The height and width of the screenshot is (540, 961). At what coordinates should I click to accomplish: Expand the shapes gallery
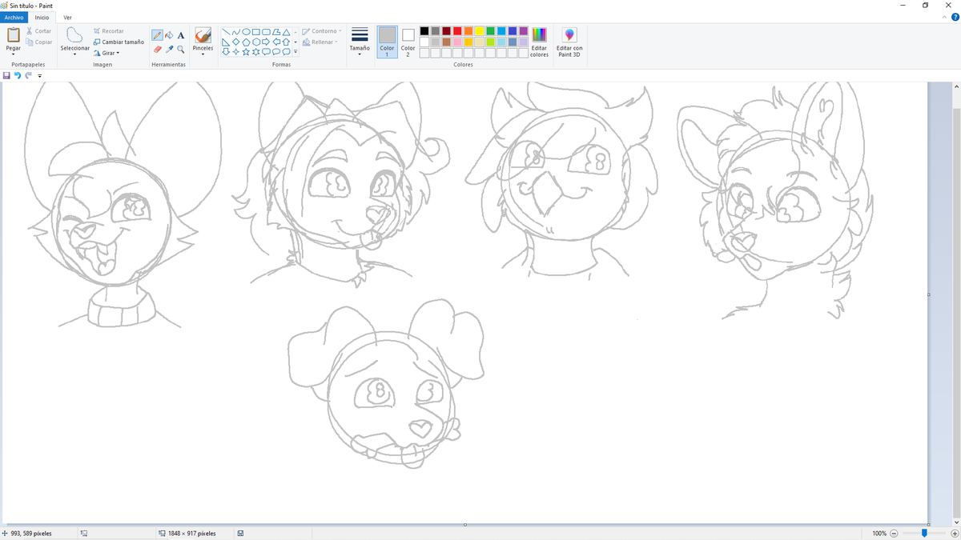296,52
